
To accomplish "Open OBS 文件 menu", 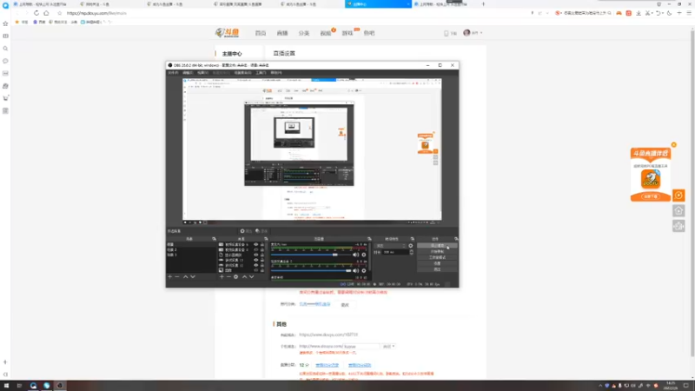I will coord(173,73).
